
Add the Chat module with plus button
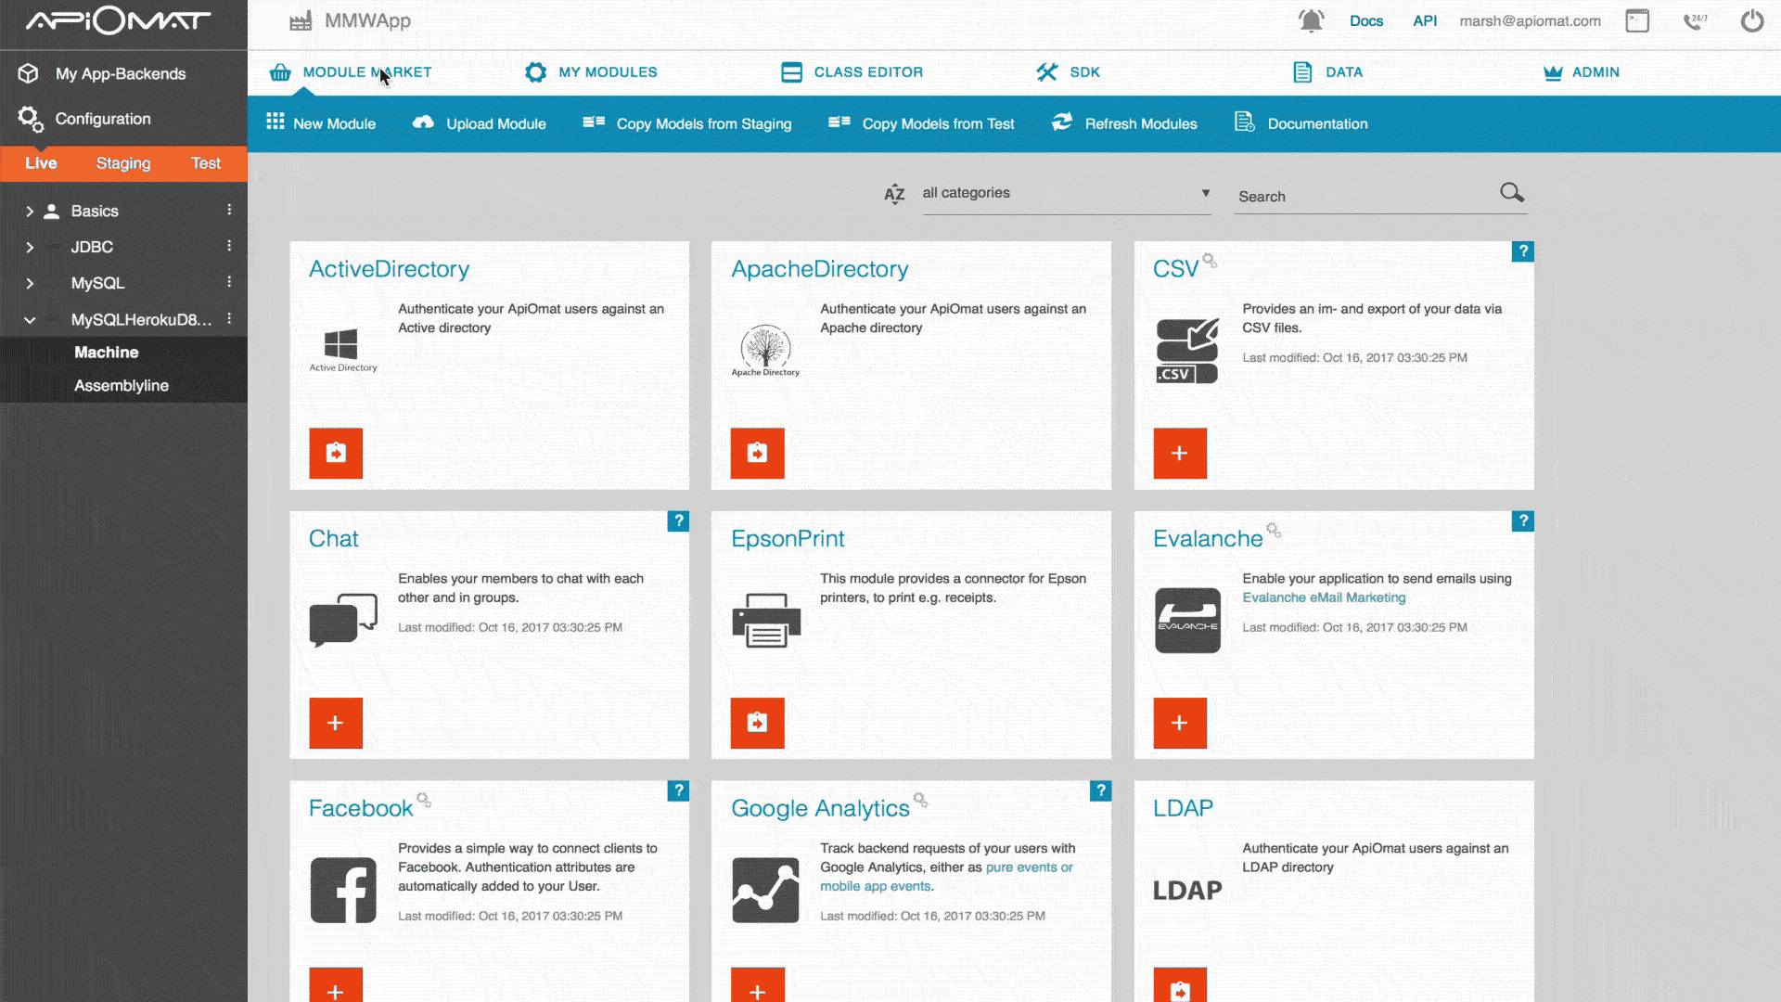[x=336, y=723]
